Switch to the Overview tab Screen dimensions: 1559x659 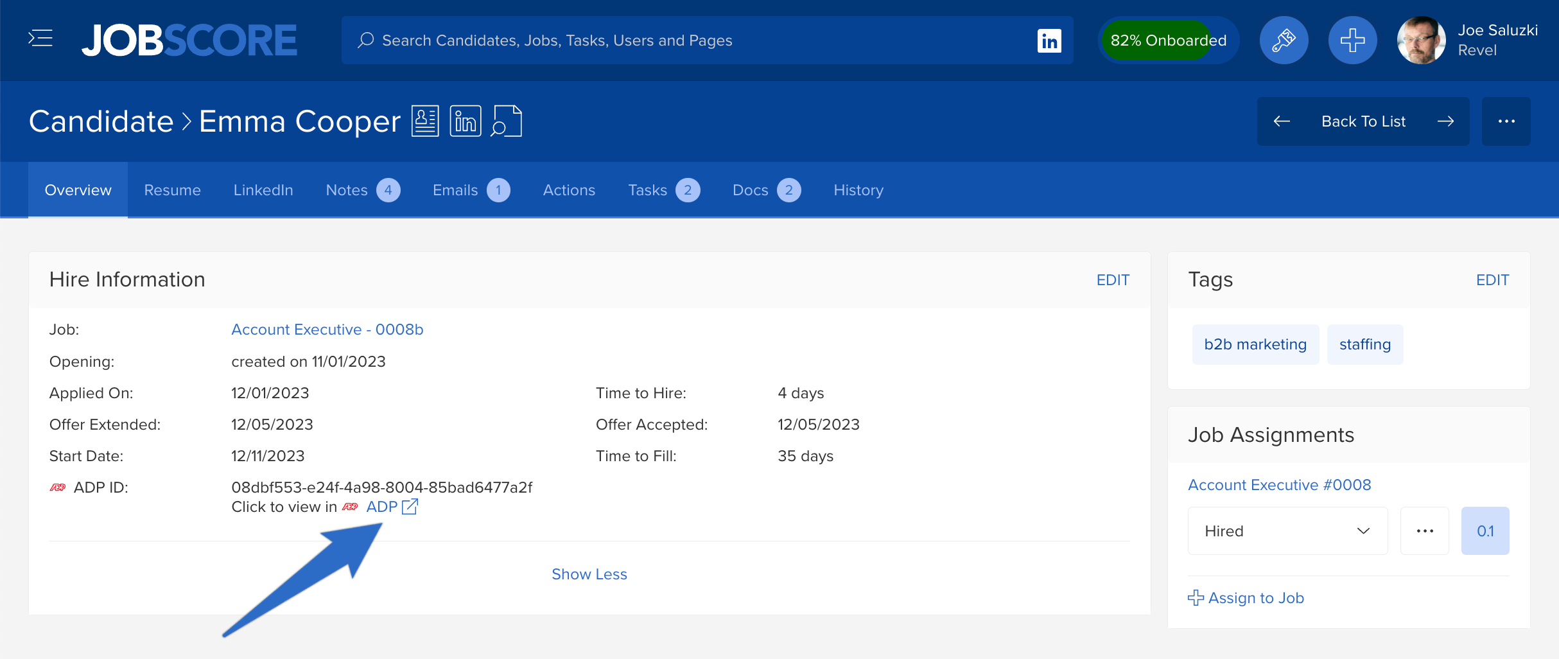(78, 190)
